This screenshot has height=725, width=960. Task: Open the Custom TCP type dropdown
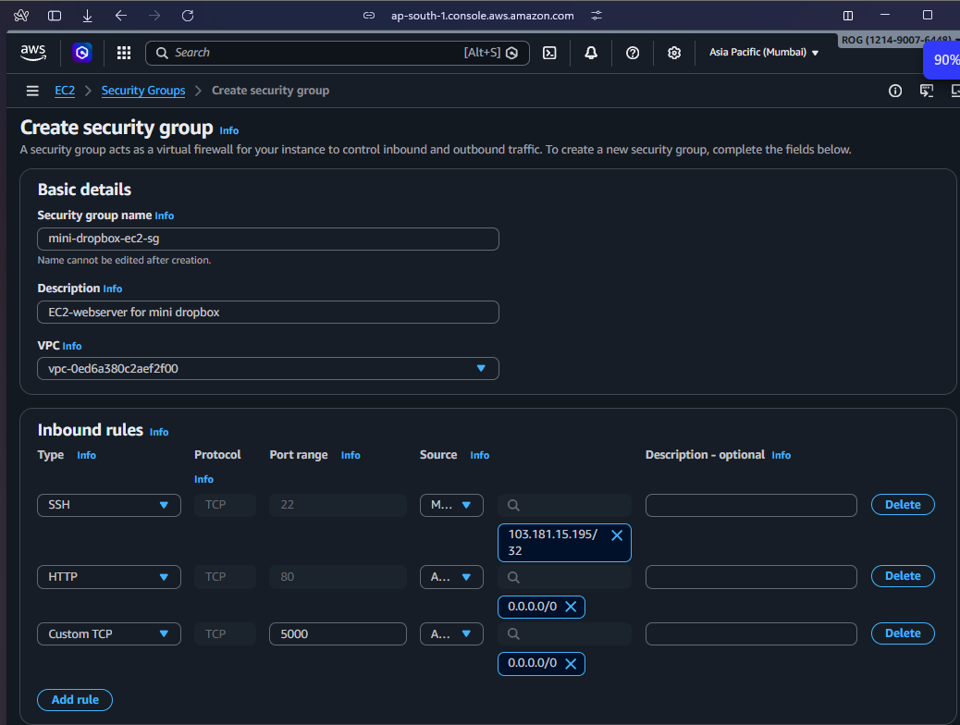pyautogui.click(x=109, y=634)
